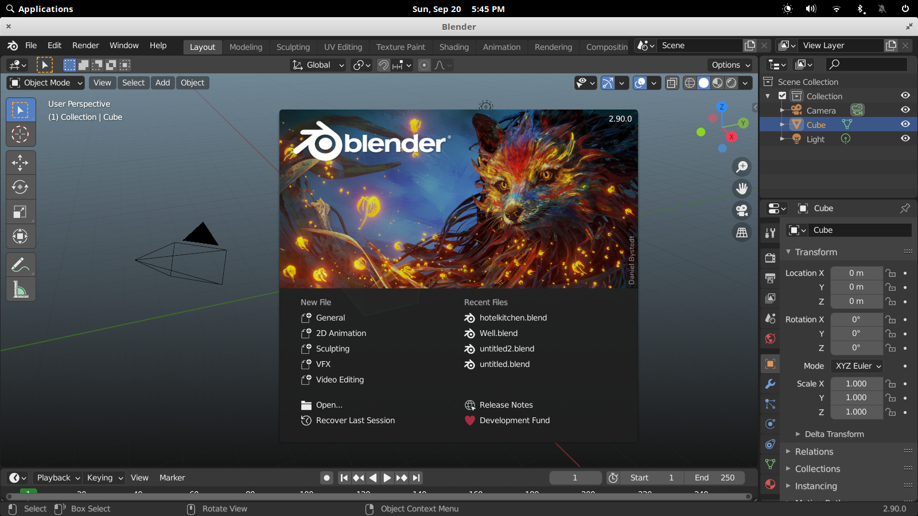This screenshot has width=918, height=516.
Task: Open the Physics properties tab
Action: coord(770,424)
